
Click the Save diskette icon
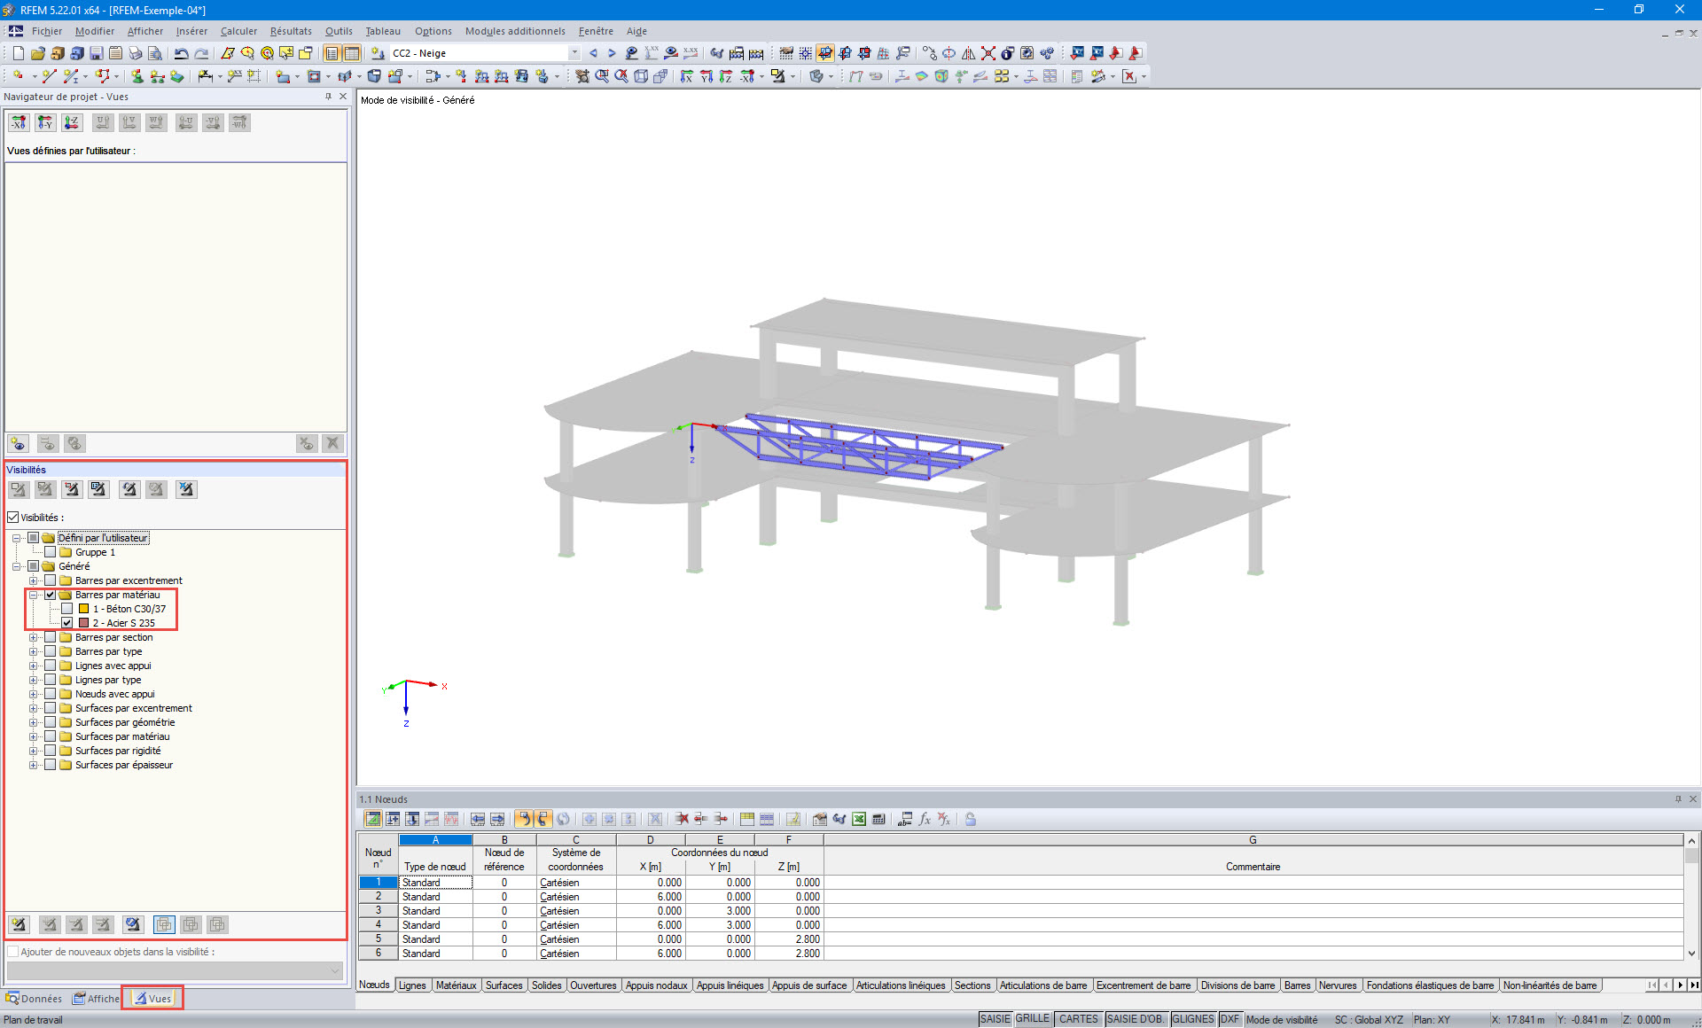coord(96,53)
